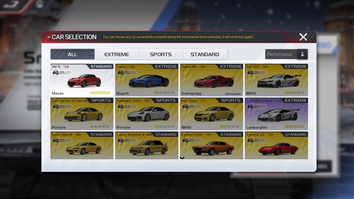354x199 pixels.
Task: Select the Mazda MX-5 '19 card
Action: pyautogui.click(x=82, y=80)
